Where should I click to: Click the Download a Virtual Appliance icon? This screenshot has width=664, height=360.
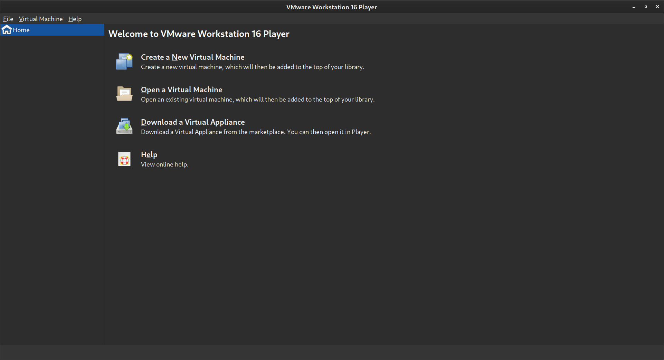(124, 126)
